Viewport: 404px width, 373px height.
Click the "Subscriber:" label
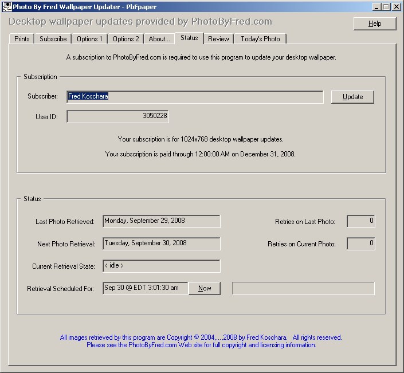[42, 96]
